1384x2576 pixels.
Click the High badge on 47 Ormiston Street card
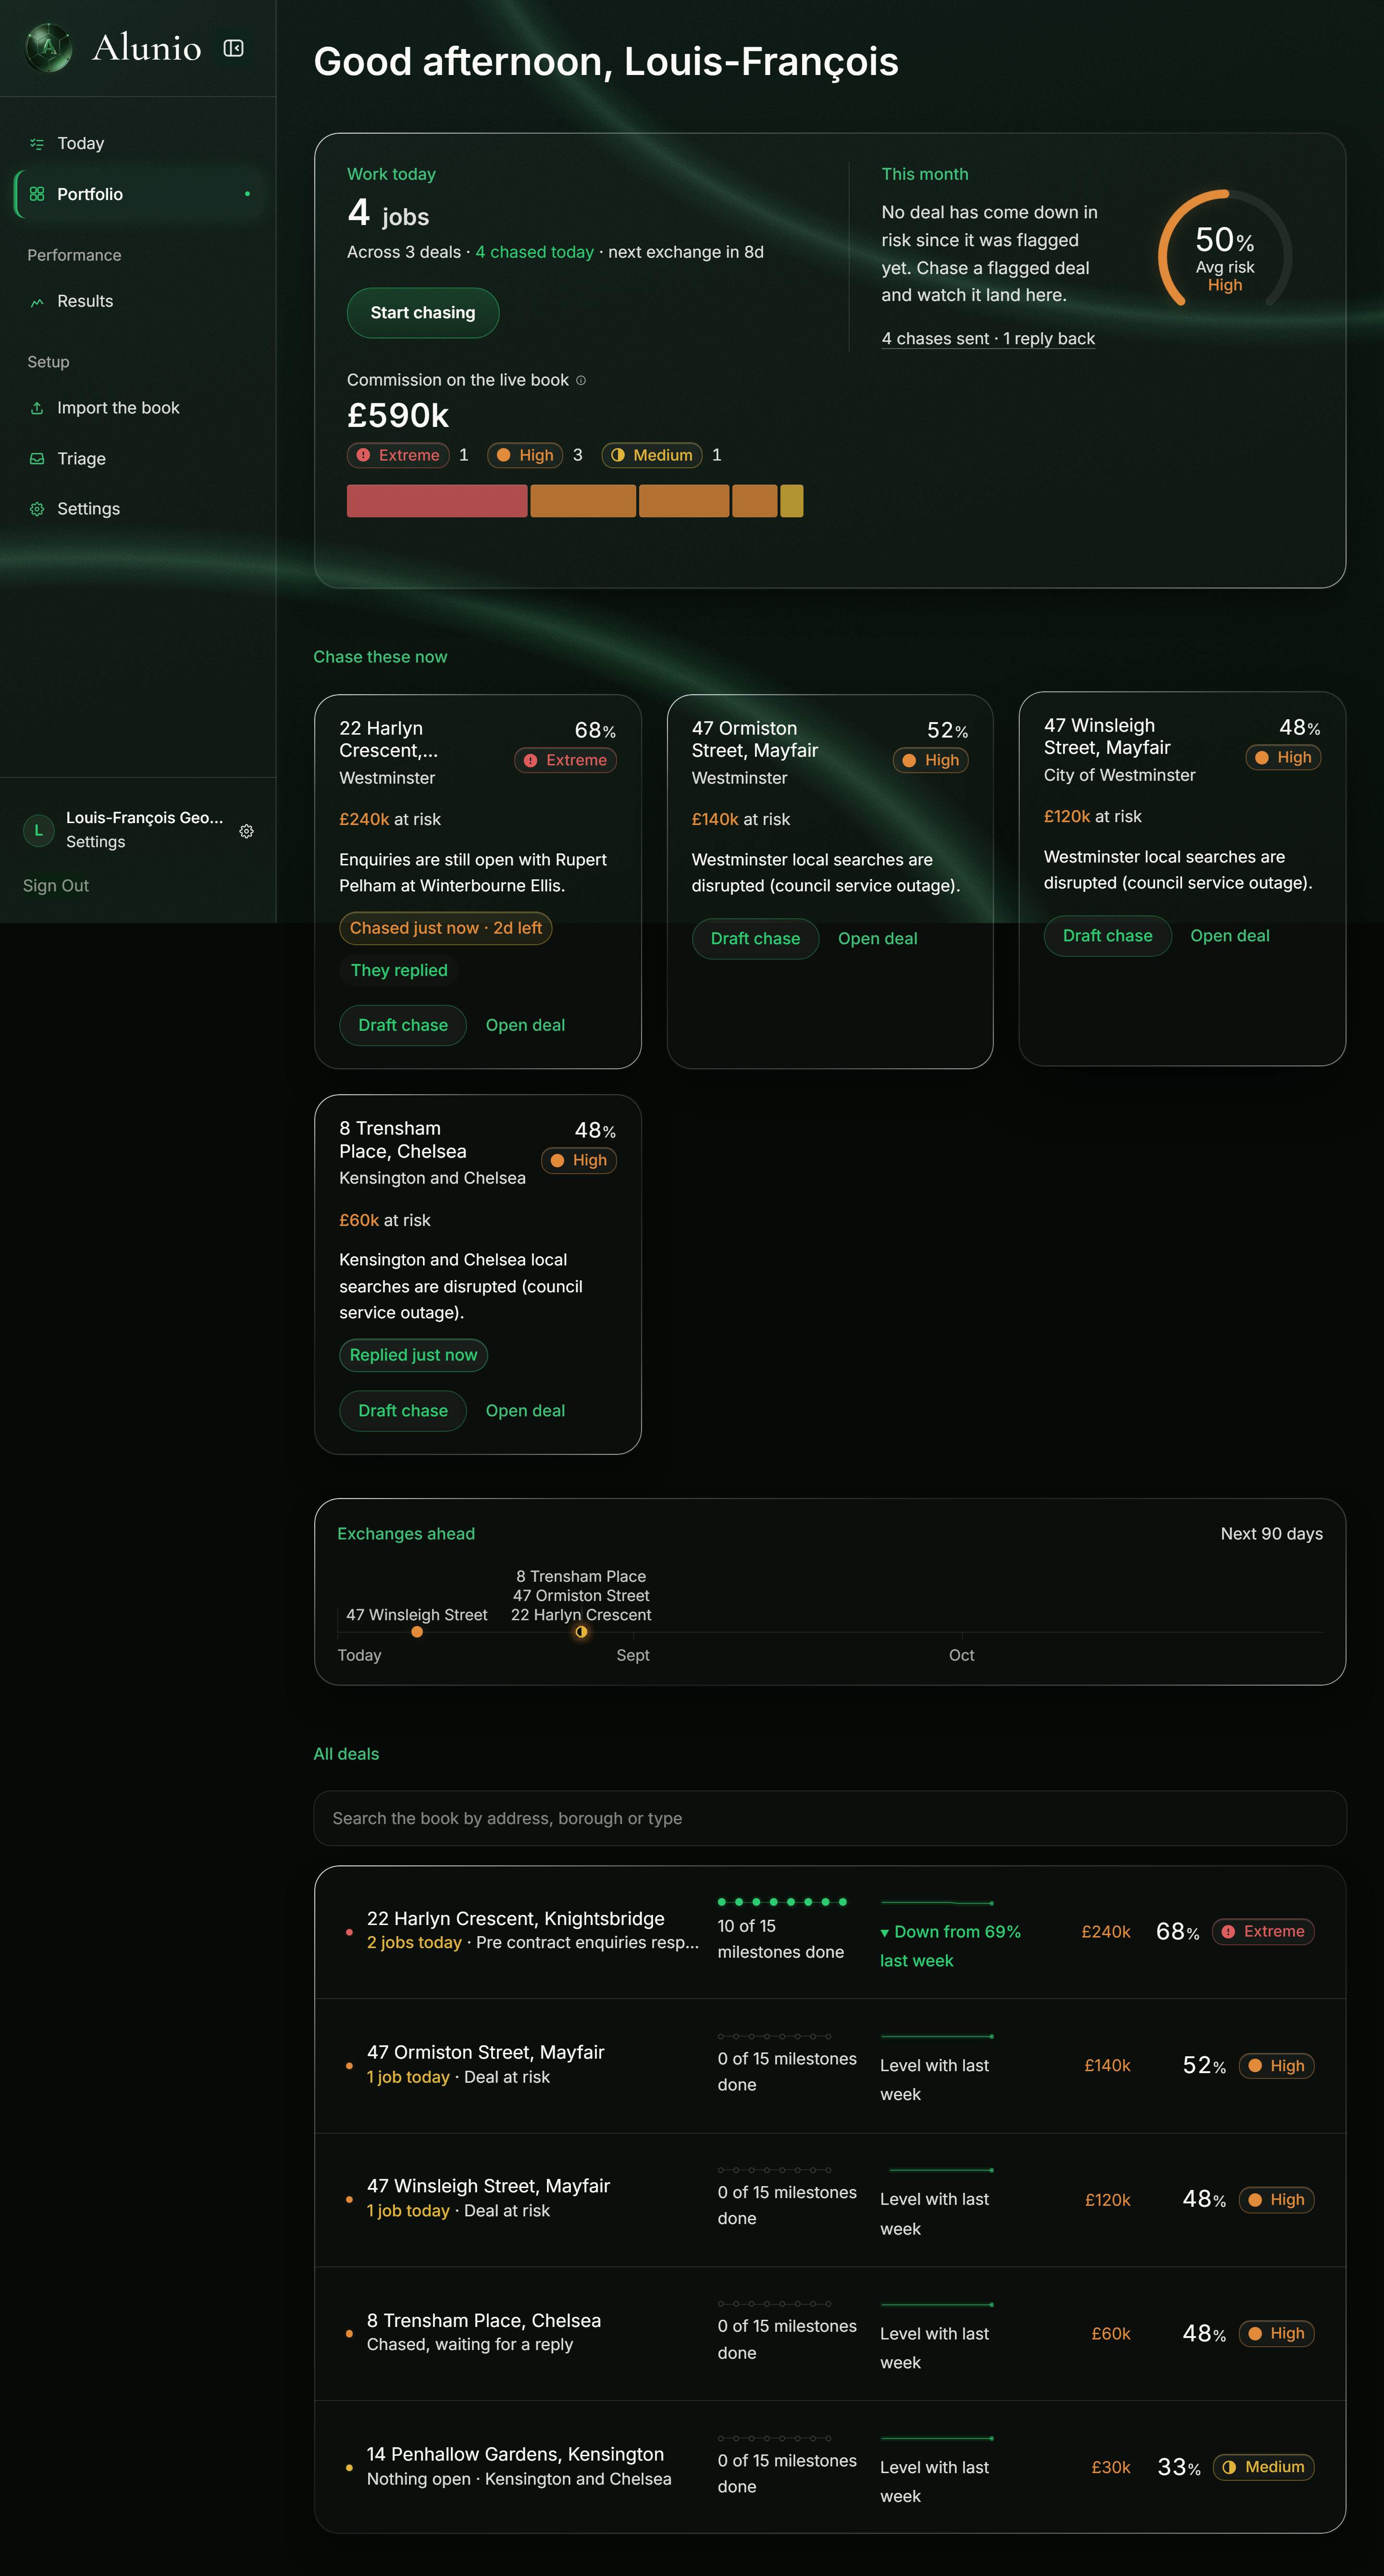coord(930,760)
